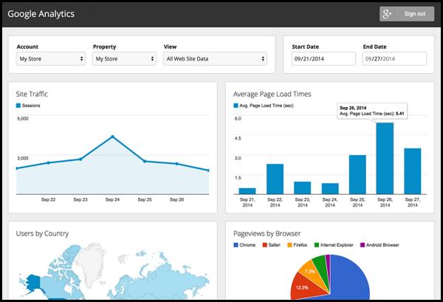Viewport: 443px width, 302px height.
Task: Click the Google Analytics title
Action: pos(41,14)
